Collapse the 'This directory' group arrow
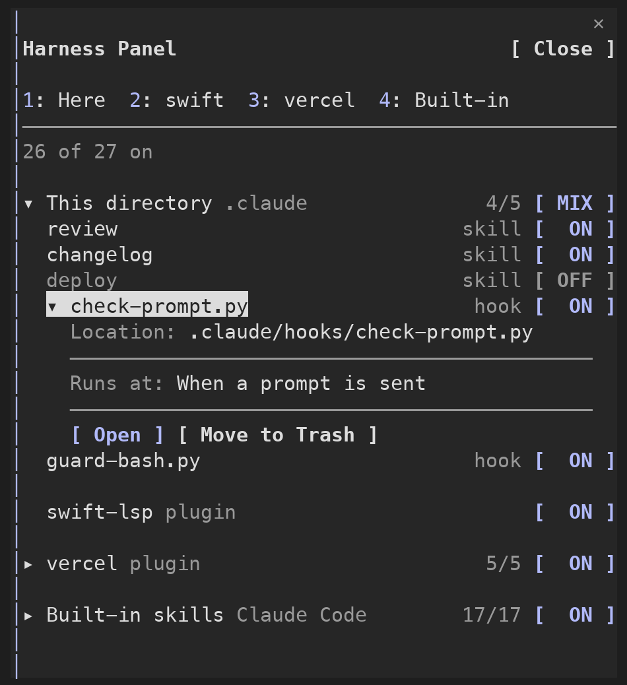Viewport: 627px width, 685px height. (x=28, y=203)
